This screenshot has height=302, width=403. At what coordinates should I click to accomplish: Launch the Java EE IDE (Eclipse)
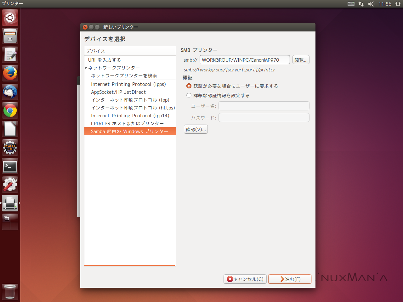point(10,148)
